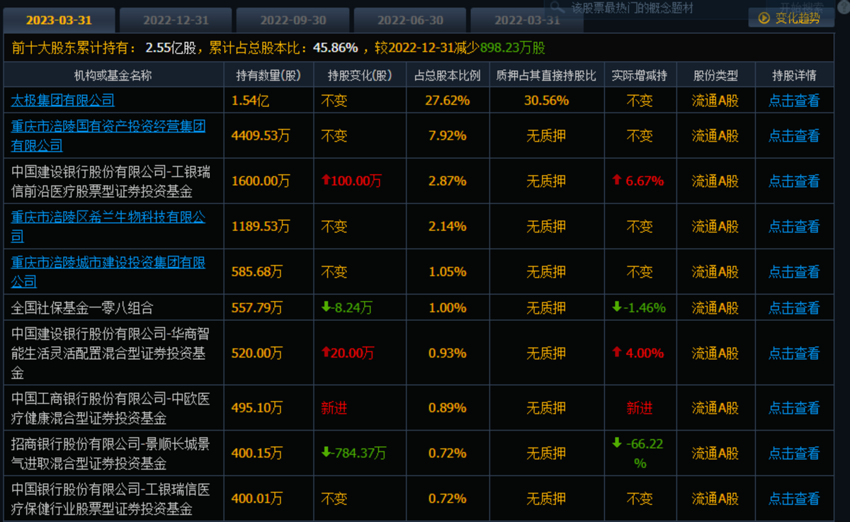Viewport: 850px width, 522px height.
Task: Click 新进 in the 实际增减持 column
Action: pyautogui.click(x=640, y=408)
